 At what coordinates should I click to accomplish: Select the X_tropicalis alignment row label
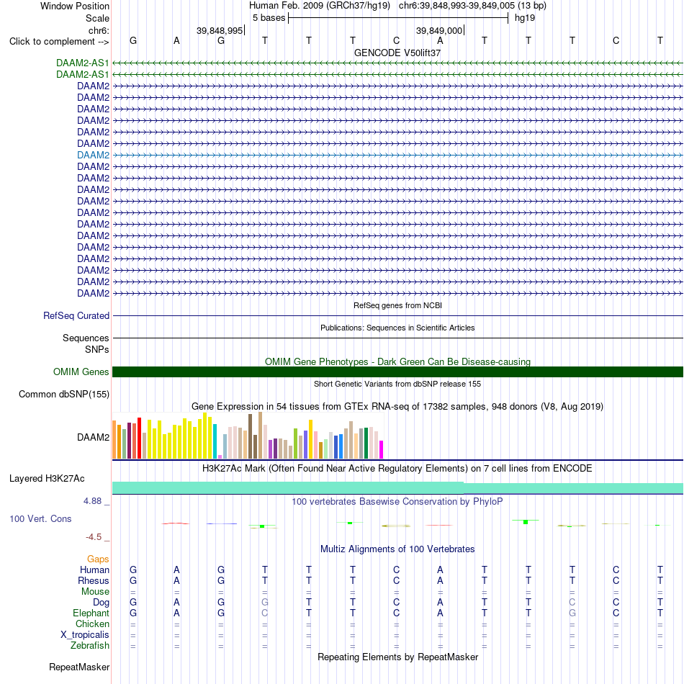85,635
